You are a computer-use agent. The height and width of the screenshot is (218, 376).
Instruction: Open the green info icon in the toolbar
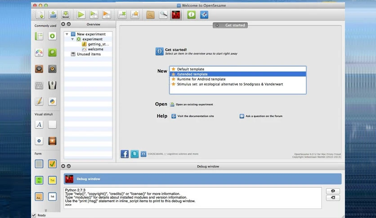[191, 15]
